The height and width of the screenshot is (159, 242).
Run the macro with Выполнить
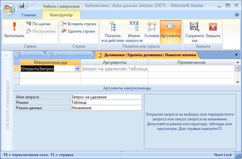pyautogui.click(x=14, y=30)
